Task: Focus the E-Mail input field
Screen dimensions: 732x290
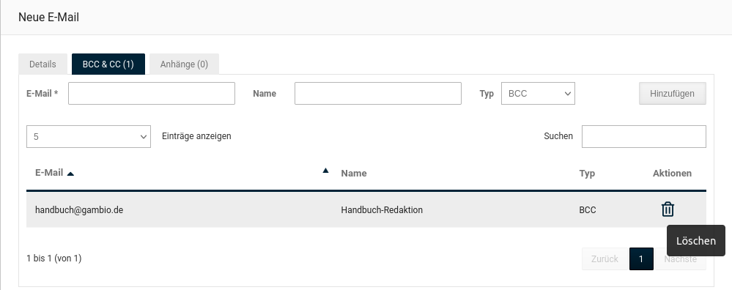Action: (151, 93)
